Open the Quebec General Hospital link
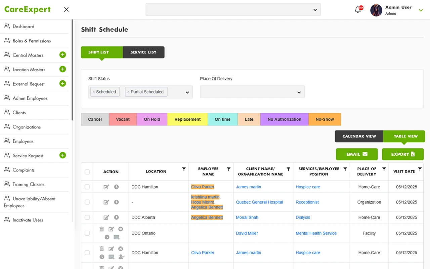 pyautogui.click(x=259, y=202)
